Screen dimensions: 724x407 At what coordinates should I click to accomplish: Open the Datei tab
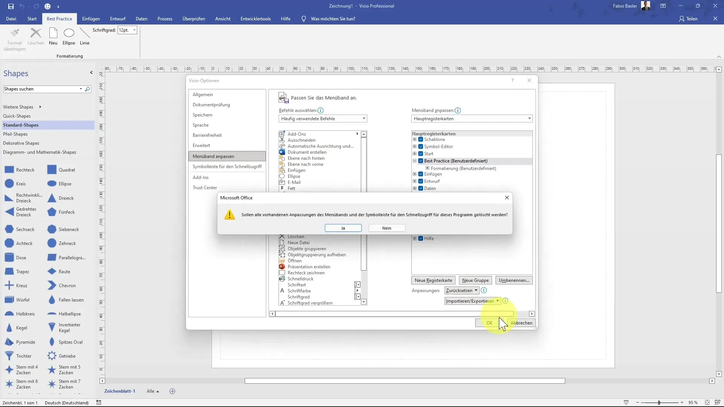(11, 19)
